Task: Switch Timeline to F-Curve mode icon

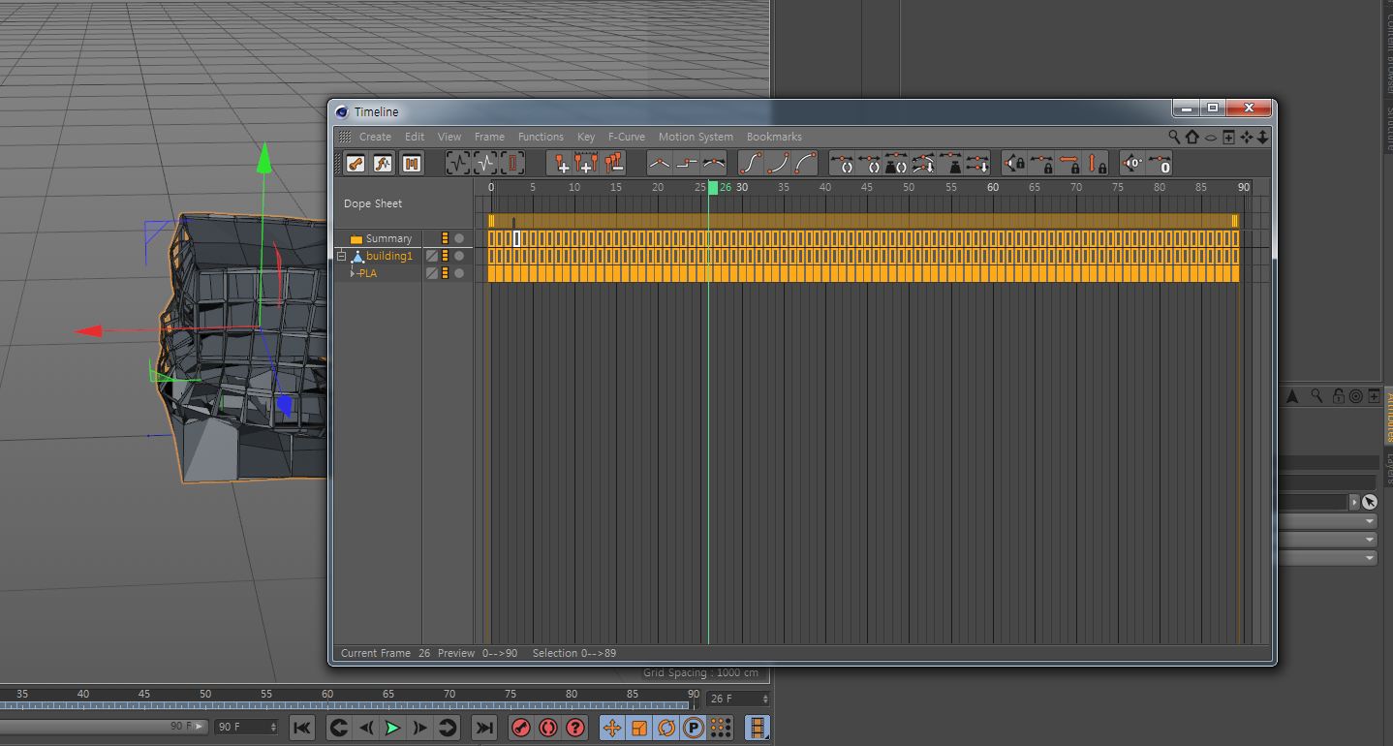Action: click(384, 164)
